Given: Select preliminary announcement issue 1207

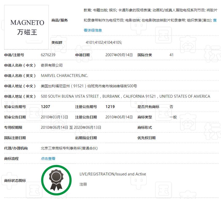Looking at the screenshot, I should coord(45,107).
